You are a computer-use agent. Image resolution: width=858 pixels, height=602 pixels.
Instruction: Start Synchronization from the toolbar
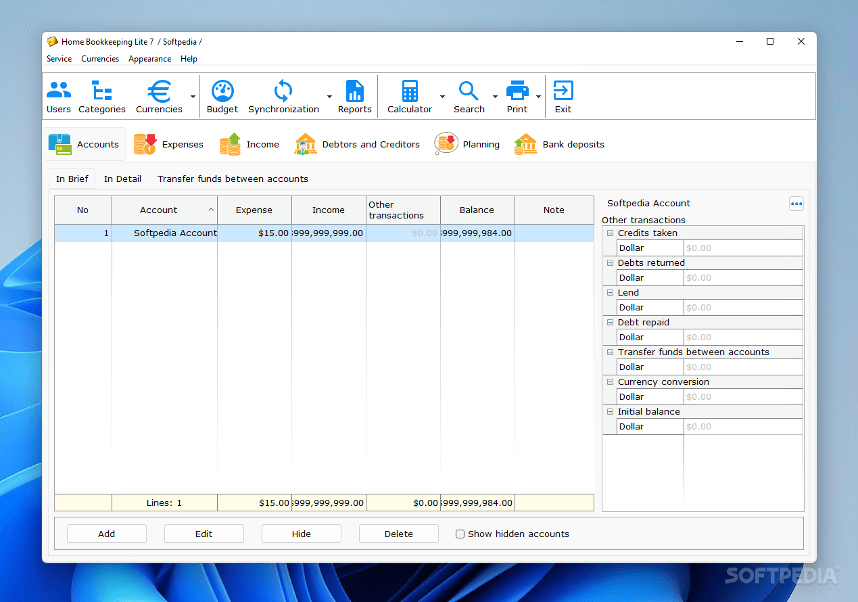pyautogui.click(x=283, y=97)
